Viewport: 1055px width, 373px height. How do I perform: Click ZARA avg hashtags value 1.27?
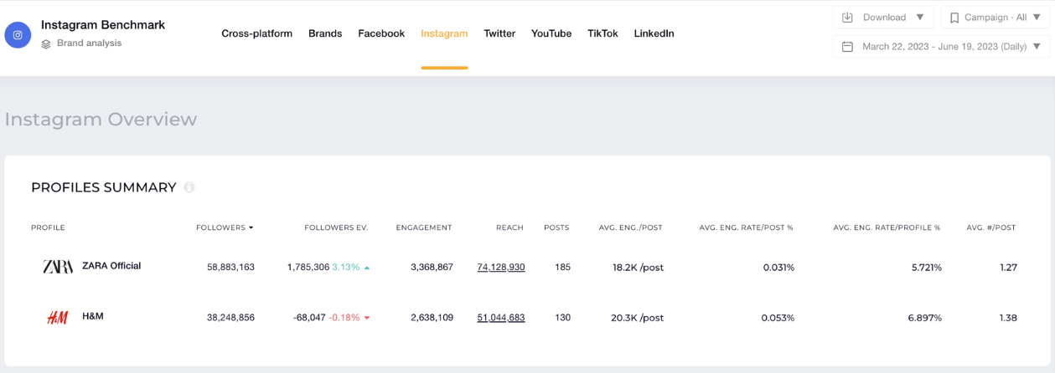click(x=1008, y=268)
